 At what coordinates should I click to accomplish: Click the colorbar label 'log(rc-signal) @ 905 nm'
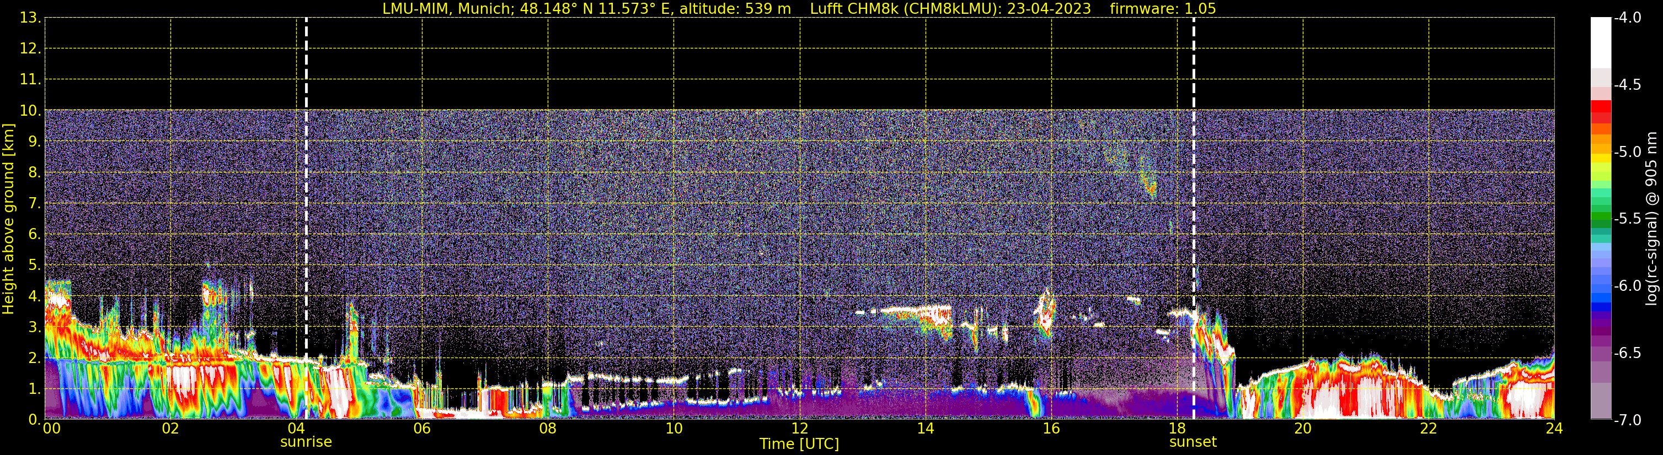coord(1651,219)
